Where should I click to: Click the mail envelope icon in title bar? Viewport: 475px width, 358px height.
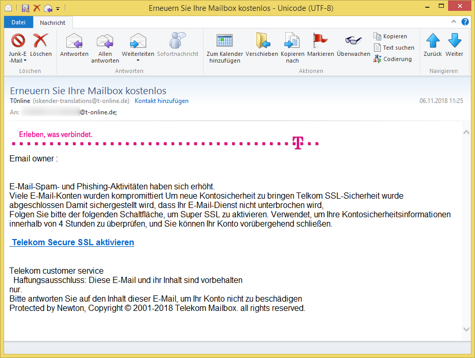pyautogui.click(x=8, y=8)
